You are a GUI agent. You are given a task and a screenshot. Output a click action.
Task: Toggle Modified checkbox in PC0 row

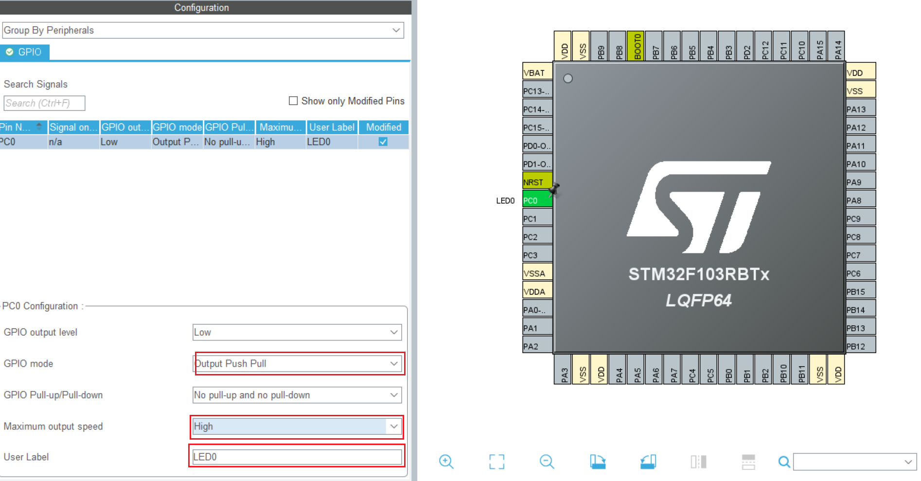tap(383, 142)
